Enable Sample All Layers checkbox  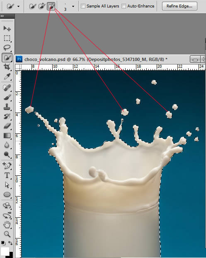tap(83, 6)
